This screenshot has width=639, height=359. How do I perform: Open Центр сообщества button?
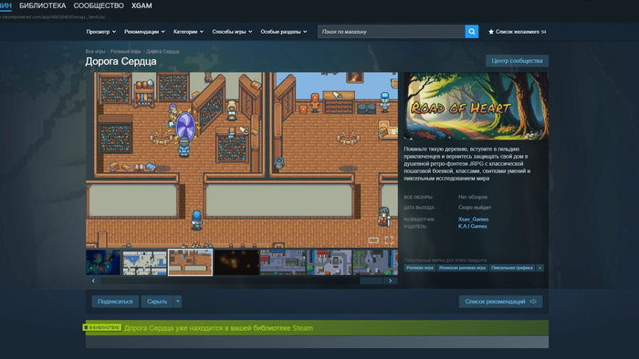517,61
